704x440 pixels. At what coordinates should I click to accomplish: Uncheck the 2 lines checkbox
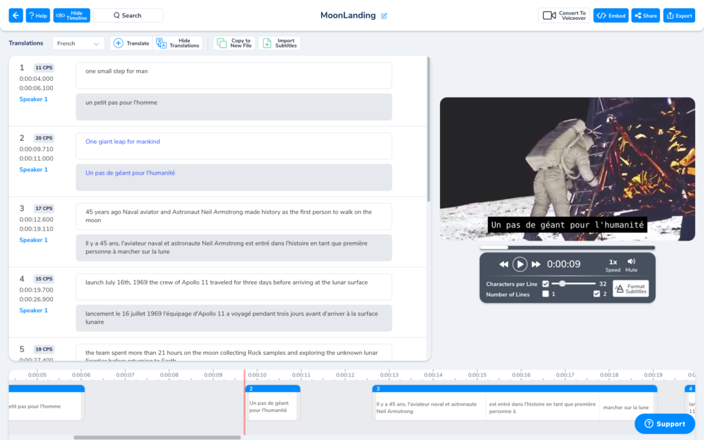coord(597,294)
